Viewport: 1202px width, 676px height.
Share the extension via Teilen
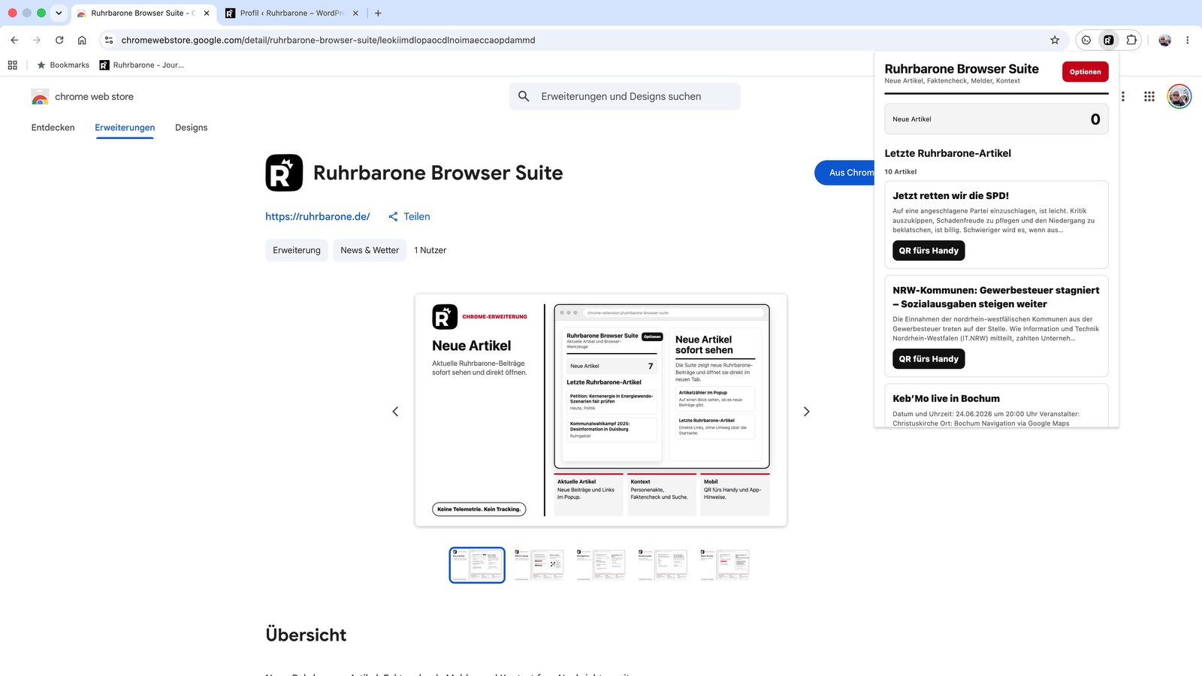pyautogui.click(x=409, y=216)
